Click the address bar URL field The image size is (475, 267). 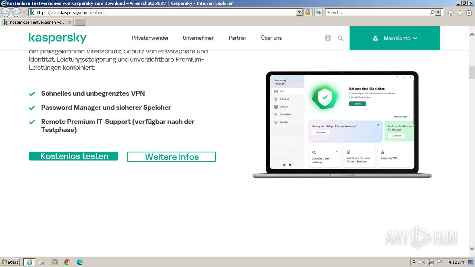click(165, 12)
